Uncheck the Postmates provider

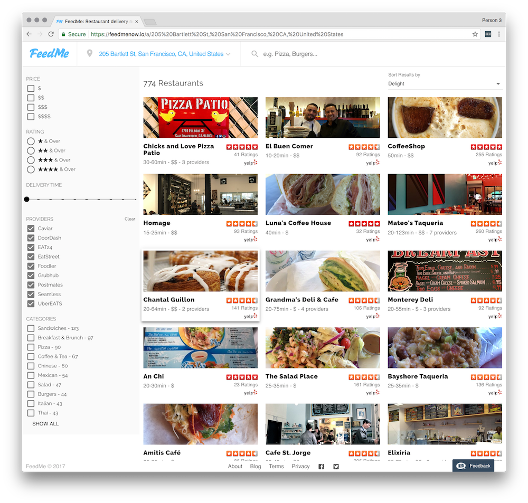point(31,285)
